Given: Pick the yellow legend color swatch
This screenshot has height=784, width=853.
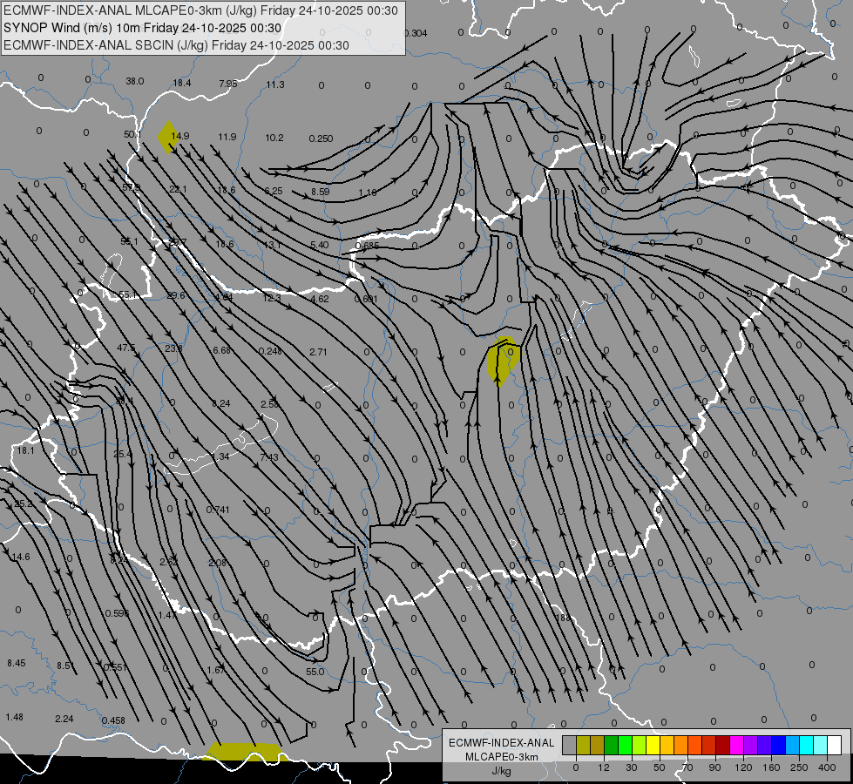Looking at the screenshot, I should (x=653, y=746).
